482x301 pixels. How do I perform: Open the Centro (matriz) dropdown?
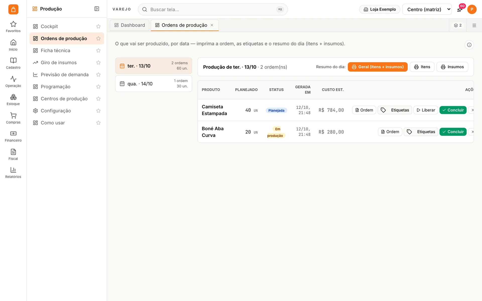click(427, 9)
